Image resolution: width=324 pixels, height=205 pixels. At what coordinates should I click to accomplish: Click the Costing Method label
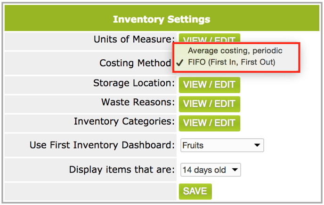click(135, 63)
